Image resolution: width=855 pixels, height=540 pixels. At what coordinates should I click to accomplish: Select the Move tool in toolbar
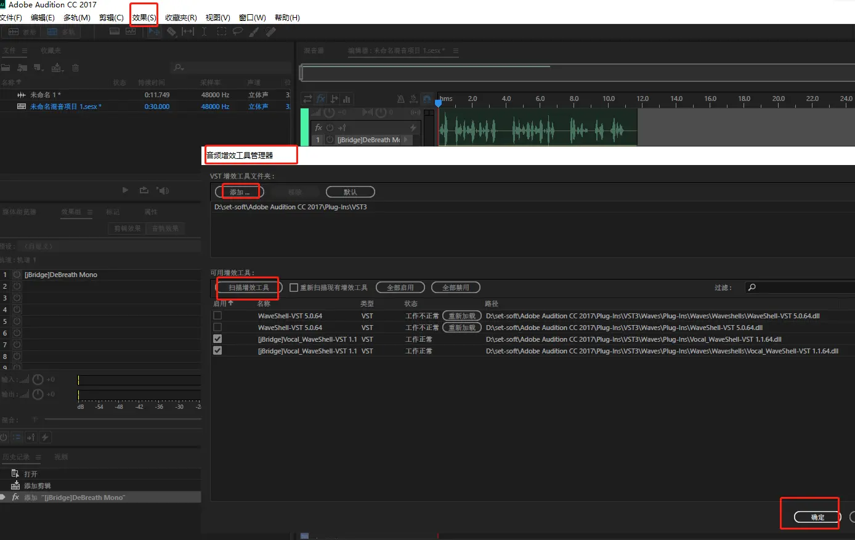click(155, 31)
